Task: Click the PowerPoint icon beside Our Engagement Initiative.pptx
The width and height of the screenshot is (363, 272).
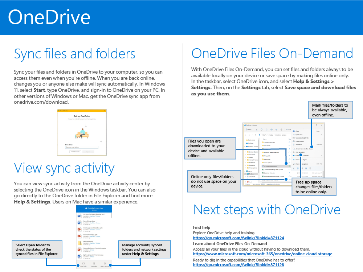Action: coord(79,230)
